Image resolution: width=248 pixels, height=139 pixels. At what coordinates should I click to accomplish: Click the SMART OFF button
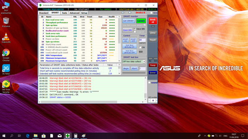point(133,40)
